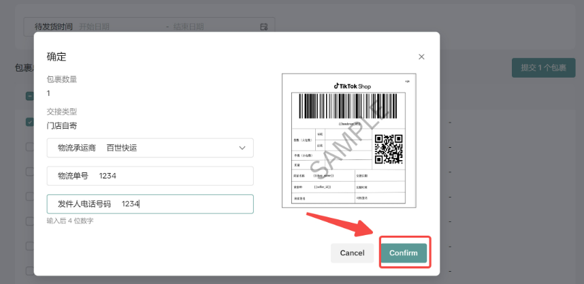Screen dimensions: 584x284
Task: Close the 确定 dialog with the X icon
Action: (421, 57)
